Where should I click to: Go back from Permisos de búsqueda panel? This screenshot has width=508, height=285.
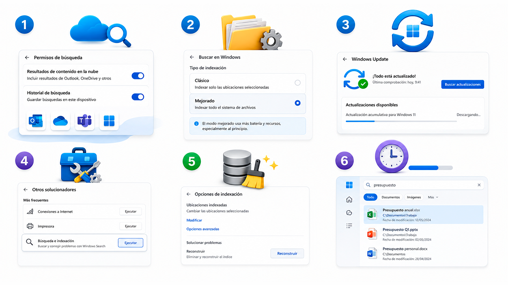(x=27, y=57)
